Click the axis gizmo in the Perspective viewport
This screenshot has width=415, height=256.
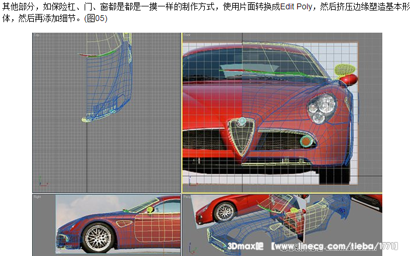193,249
